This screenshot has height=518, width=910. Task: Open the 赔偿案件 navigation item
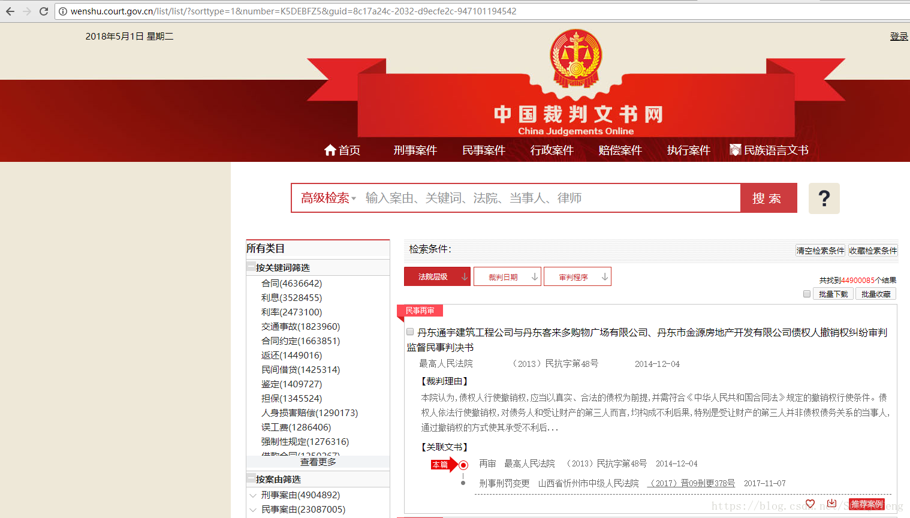coord(620,150)
